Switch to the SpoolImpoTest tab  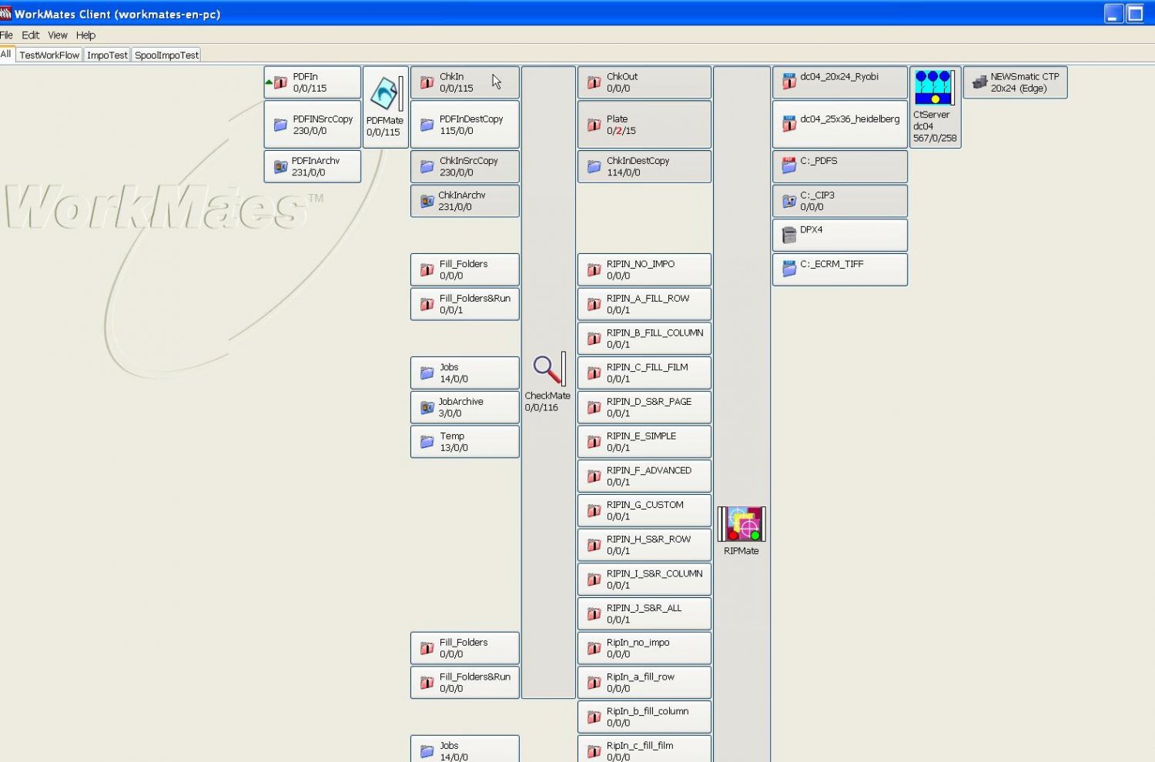pyautogui.click(x=166, y=55)
